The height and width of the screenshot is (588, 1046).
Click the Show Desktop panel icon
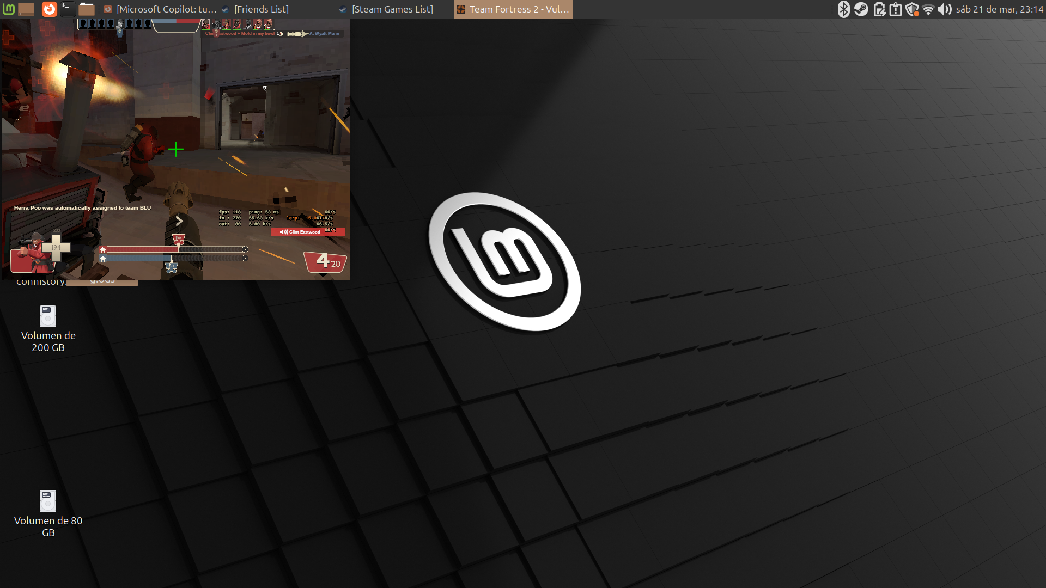26,9
